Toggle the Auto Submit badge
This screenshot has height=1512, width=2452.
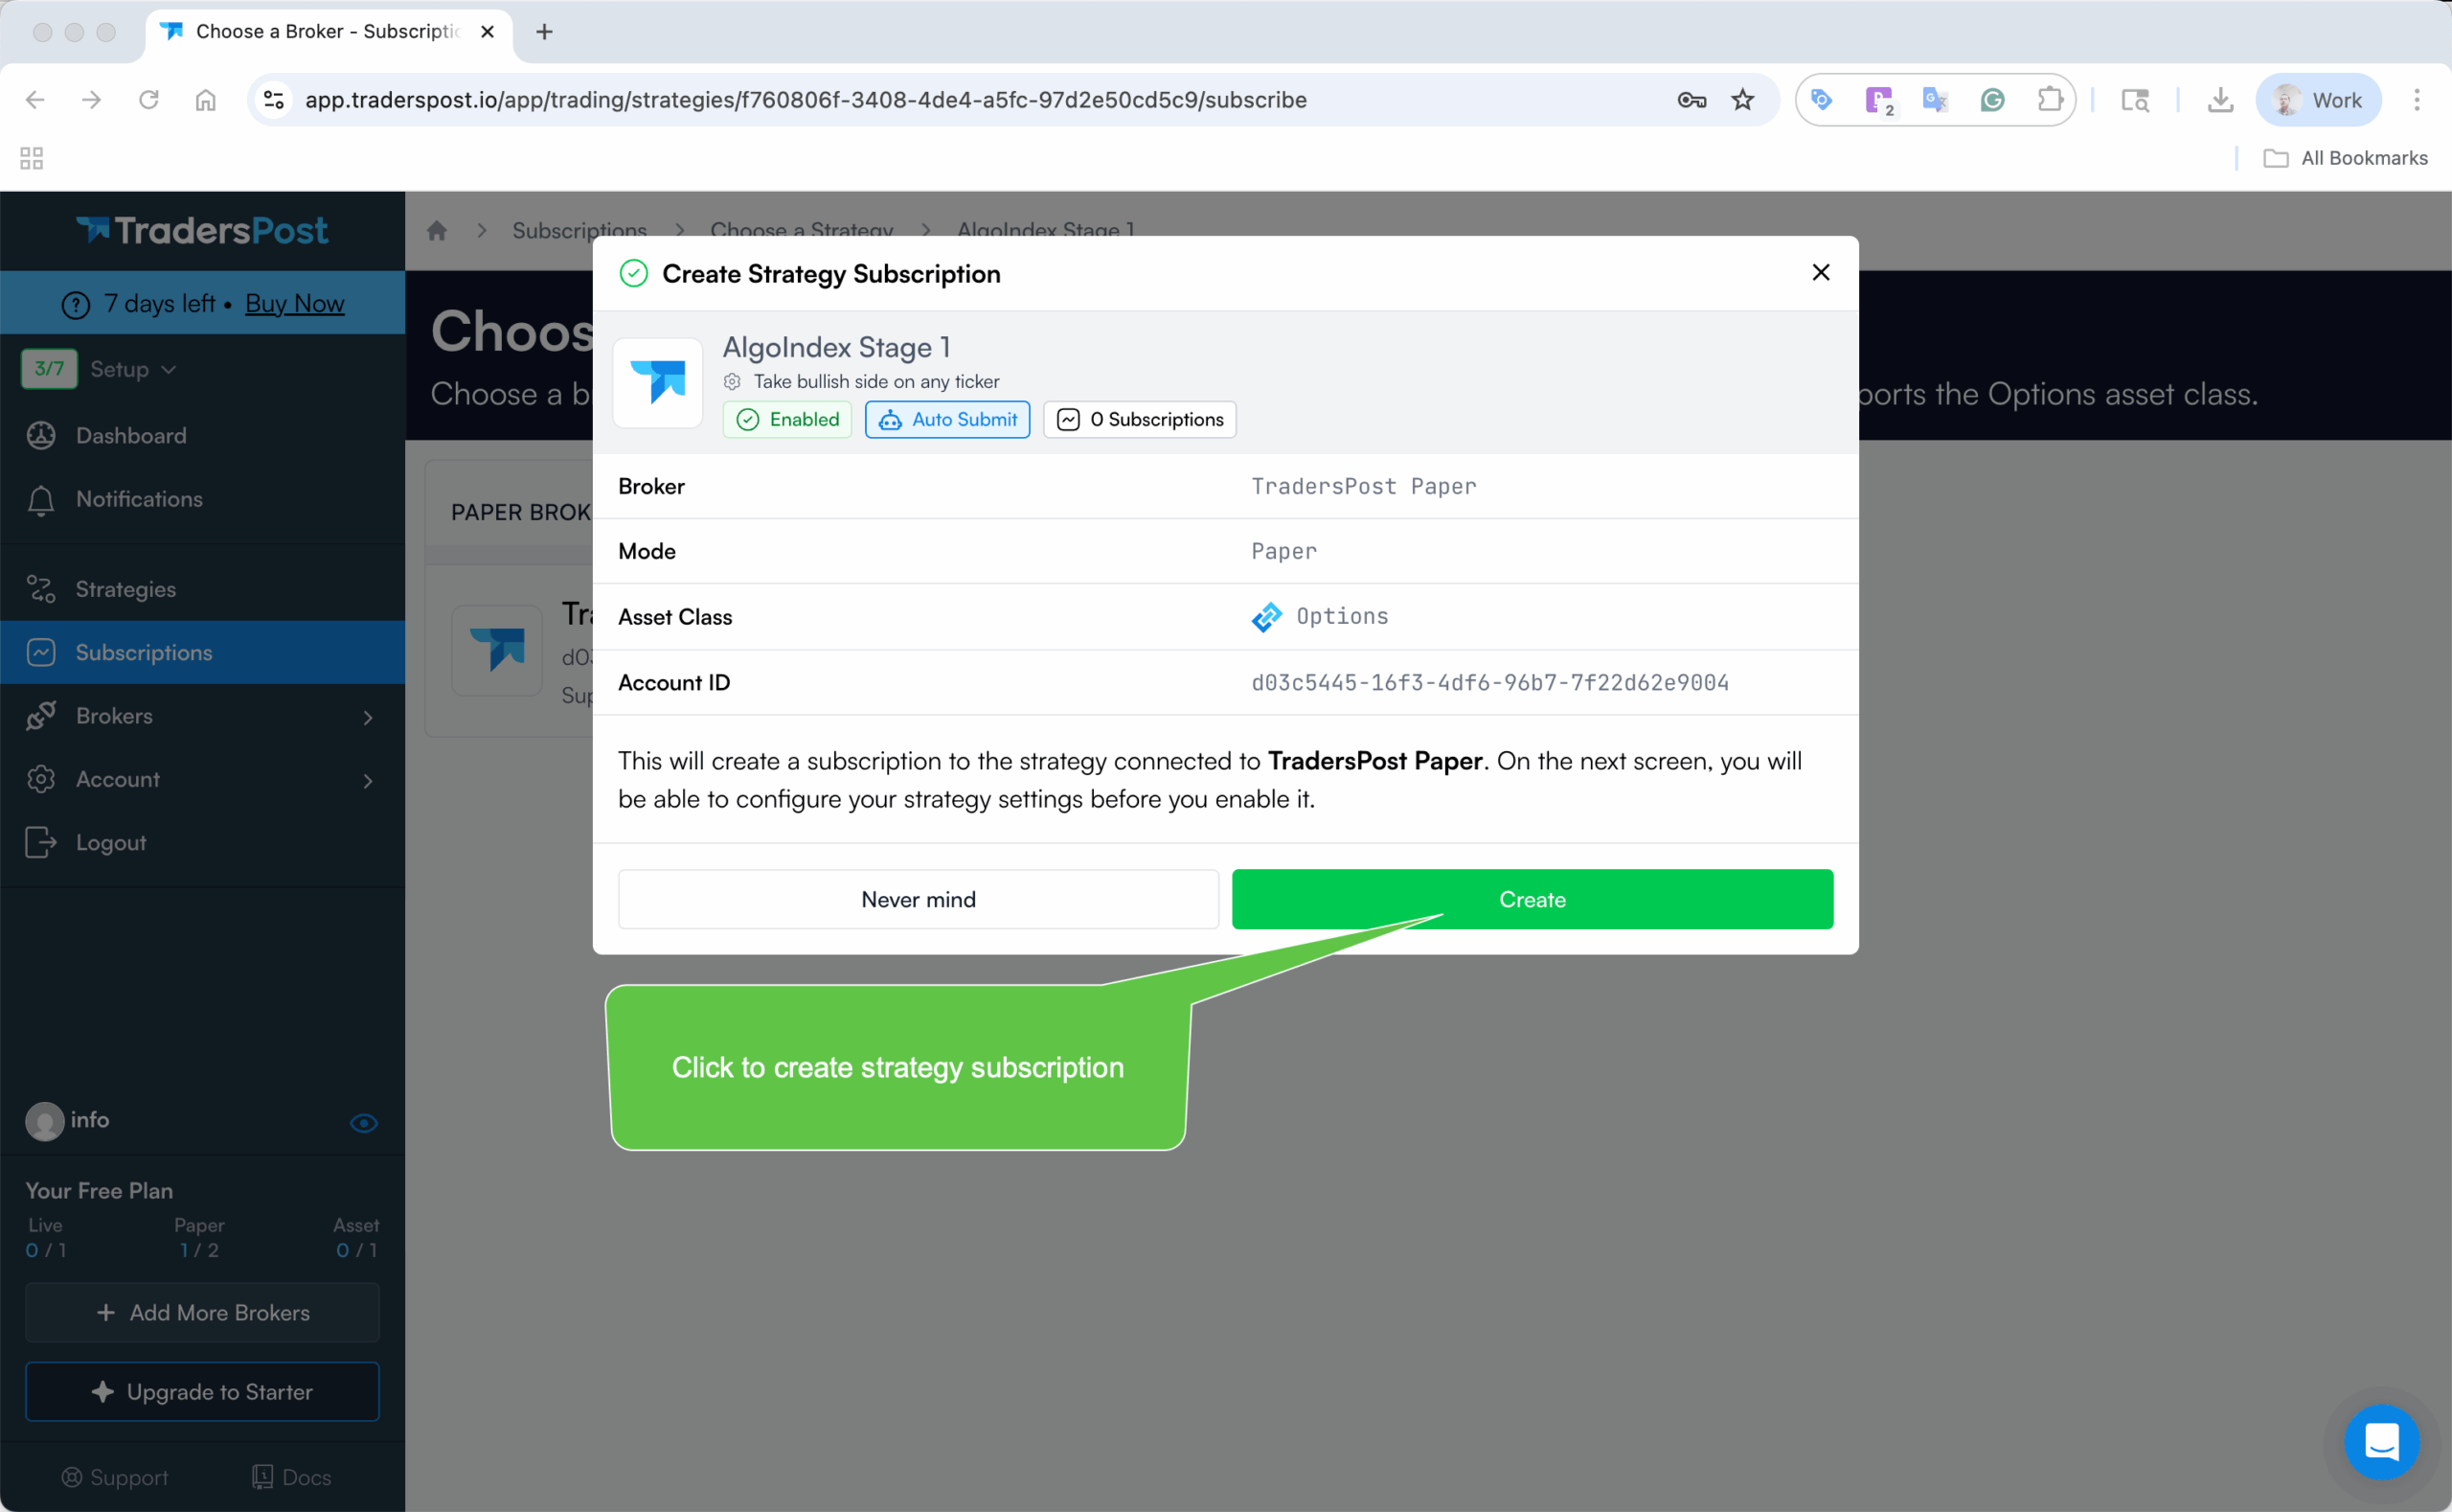click(x=946, y=420)
